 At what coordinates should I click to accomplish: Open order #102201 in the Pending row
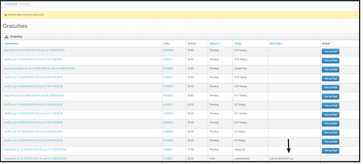(x=168, y=150)
